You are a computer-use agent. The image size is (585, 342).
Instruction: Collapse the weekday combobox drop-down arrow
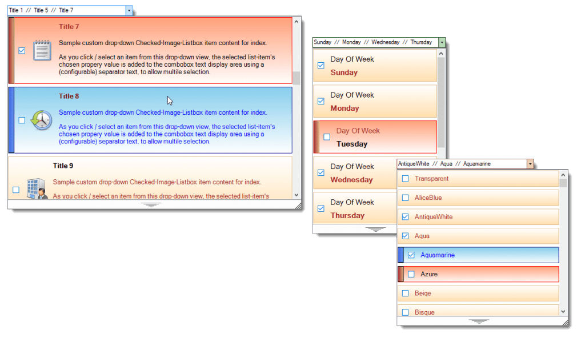click(442, 42)
